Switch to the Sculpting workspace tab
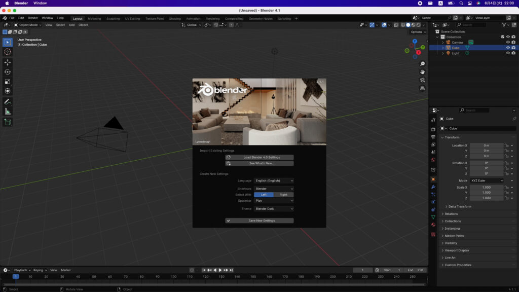Screen dimensions: 519x292 [113, 19]
